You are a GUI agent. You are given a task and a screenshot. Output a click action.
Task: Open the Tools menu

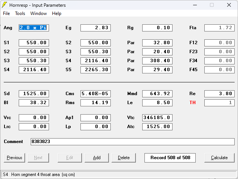[20, 13]
